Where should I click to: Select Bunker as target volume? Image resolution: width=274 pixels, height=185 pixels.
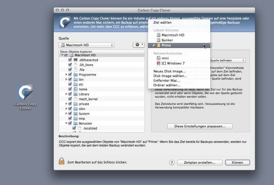[x=179, y=40]
